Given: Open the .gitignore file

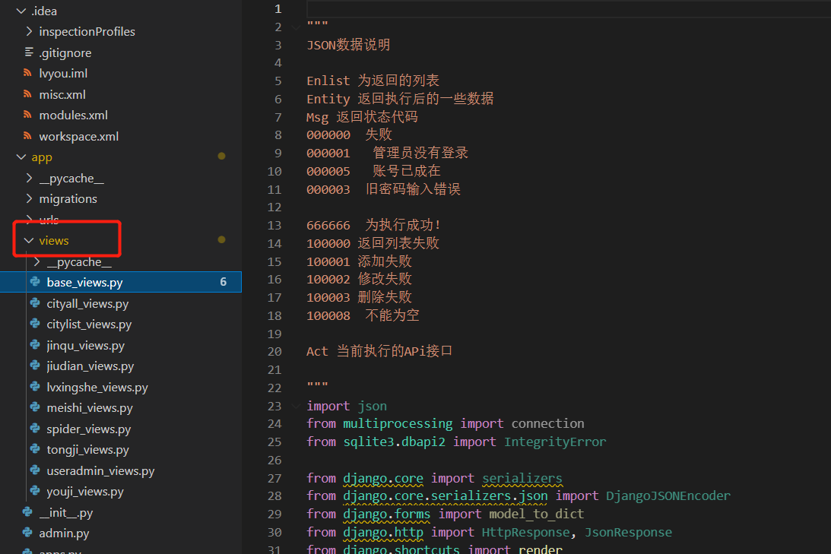Looking at the screenshot, I should 65,53.
